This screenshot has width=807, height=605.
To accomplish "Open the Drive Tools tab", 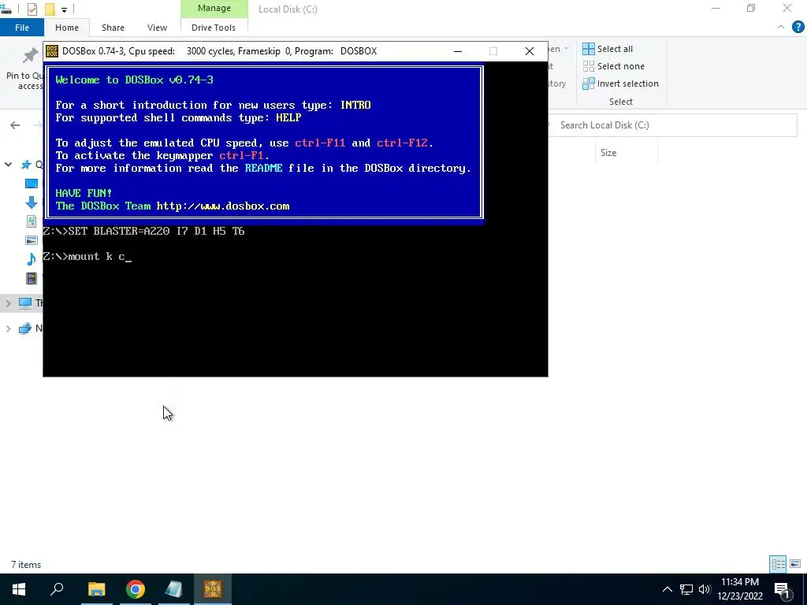I will tap(214, 28).
